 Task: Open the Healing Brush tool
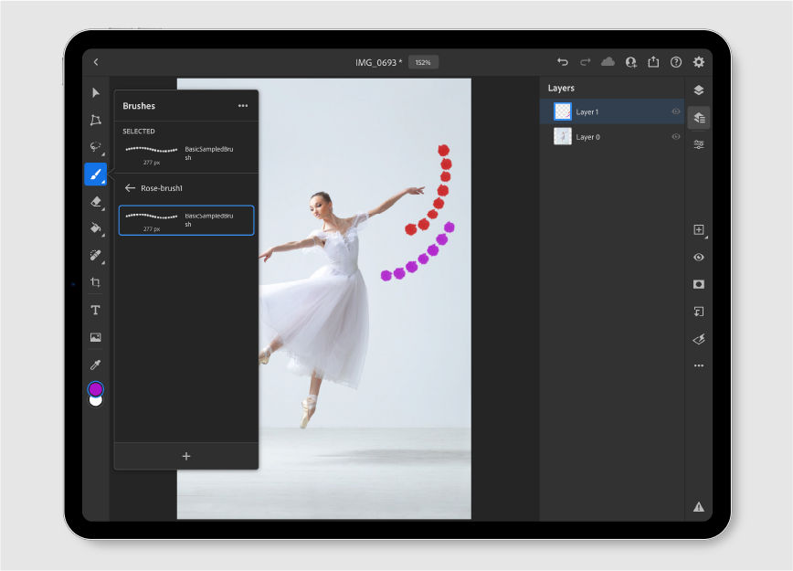point(95,256)
